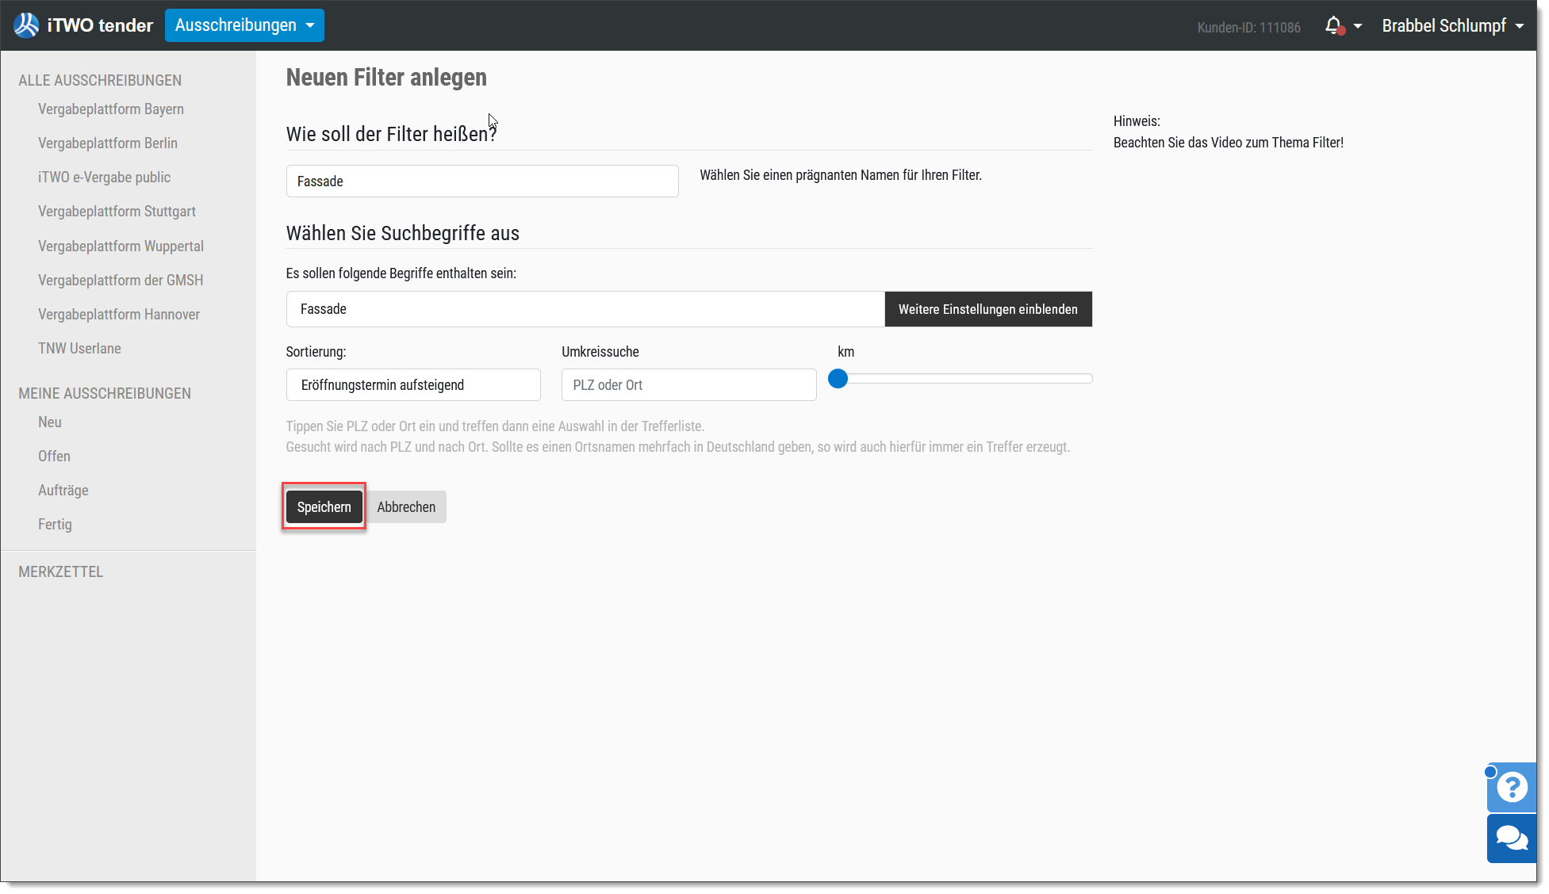Show Neu under Meine Ausschreibungen
Image resolution: width=1549 pixels, height=894 pixels.
[x=50, y=422]
